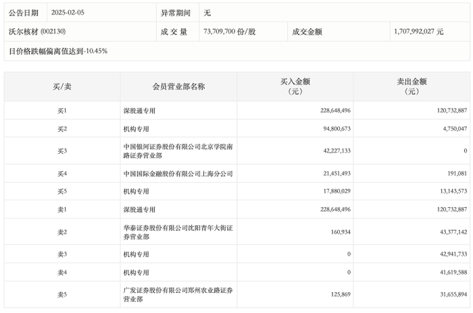Open 中国银河证券北京学院南路证券营业部 entry
Screen dimensions: 473x313
[178, 151]
